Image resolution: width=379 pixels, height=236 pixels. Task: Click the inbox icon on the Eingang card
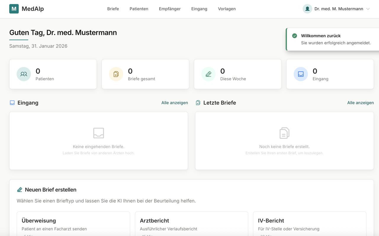point(301,74)
